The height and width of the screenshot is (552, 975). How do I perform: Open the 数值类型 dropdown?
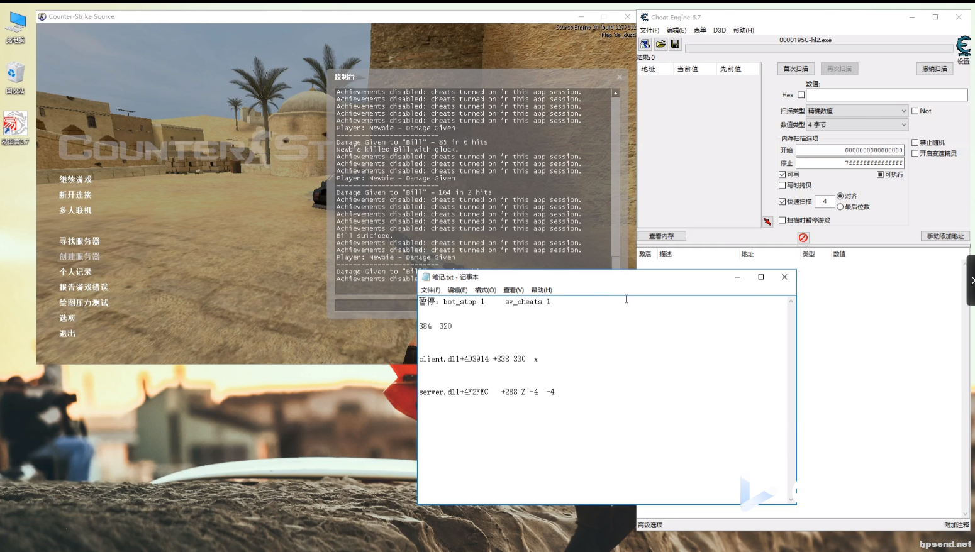[857, 124]
